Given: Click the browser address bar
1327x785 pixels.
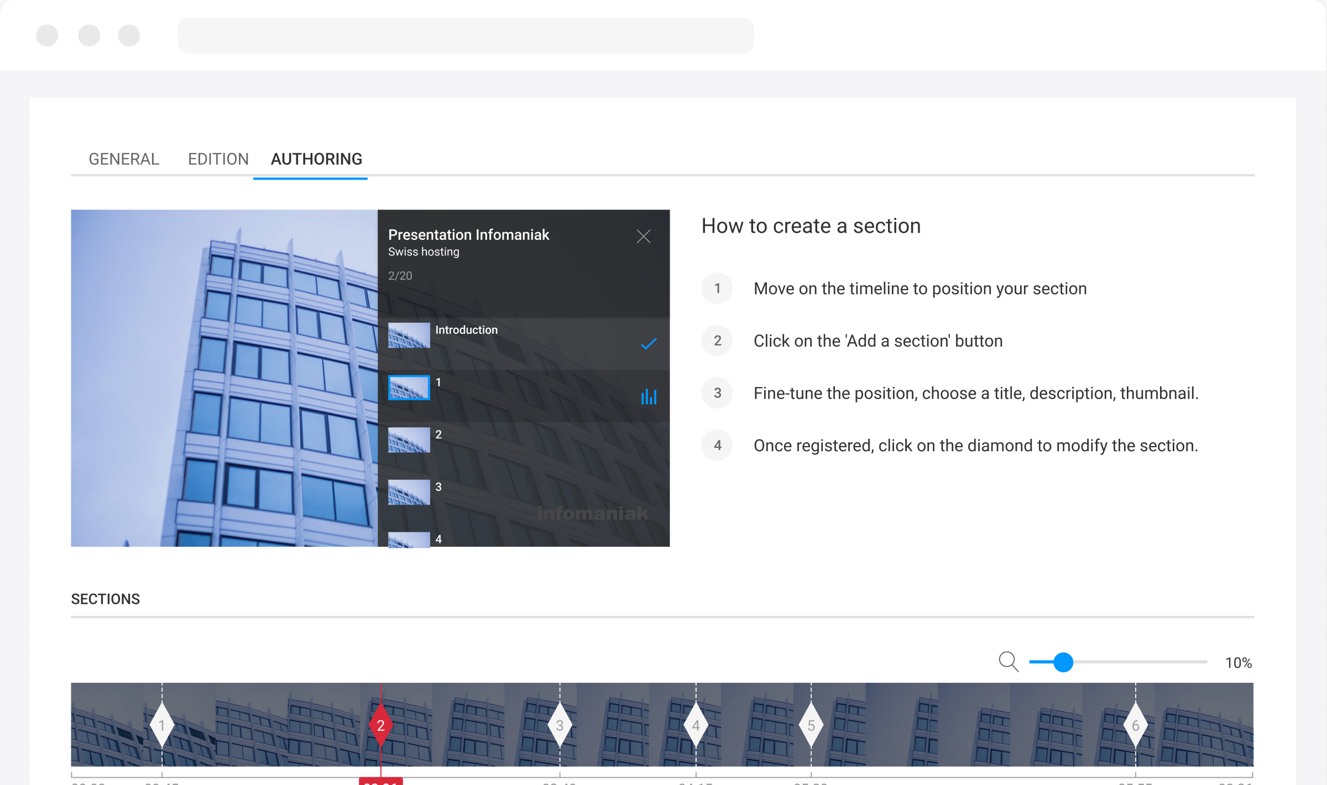Looking at the screenshot, I should (x=465, y=35).
